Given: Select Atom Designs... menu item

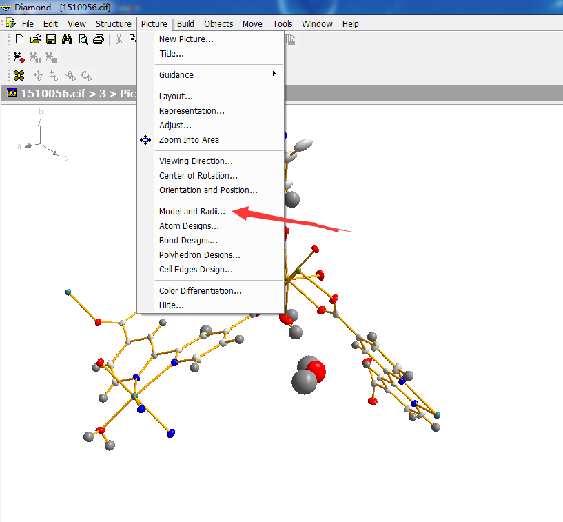Looking at the screenshot, I should 210,225.
